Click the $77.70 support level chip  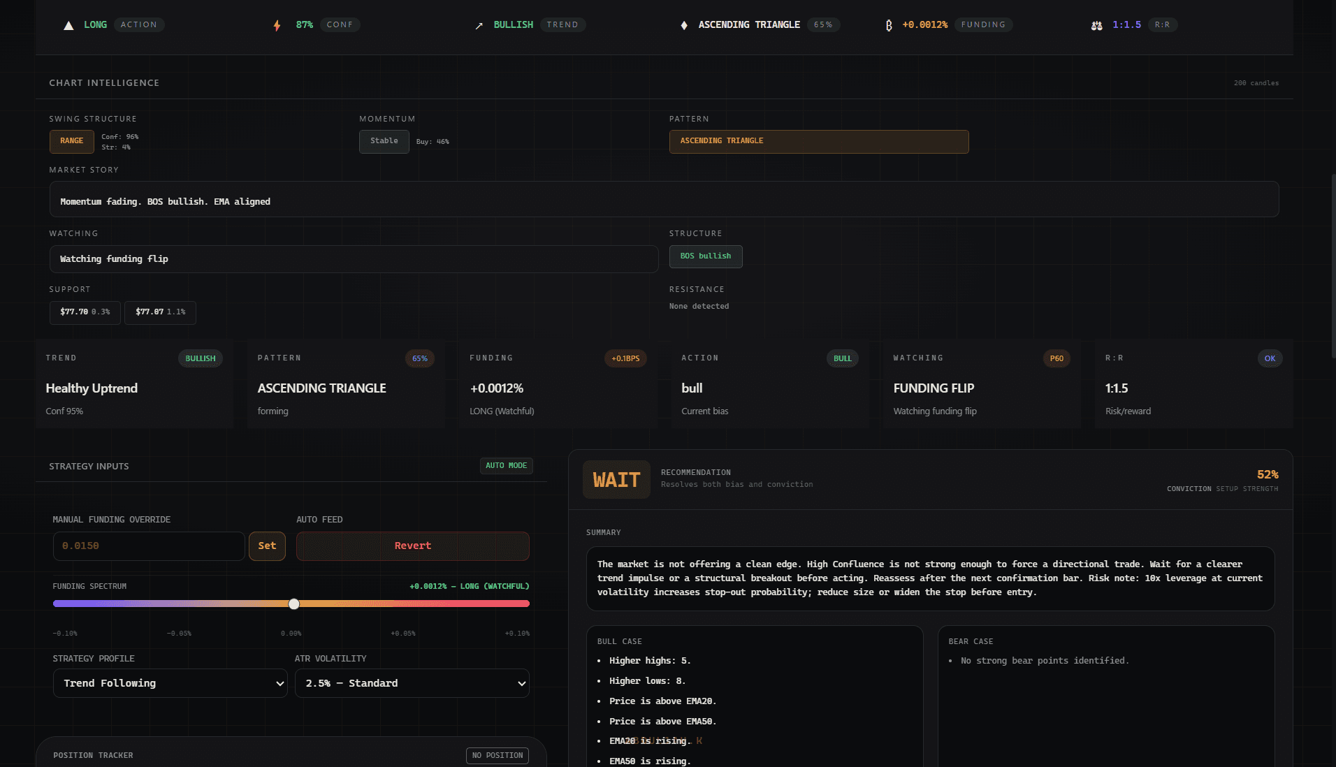(85, 312)
